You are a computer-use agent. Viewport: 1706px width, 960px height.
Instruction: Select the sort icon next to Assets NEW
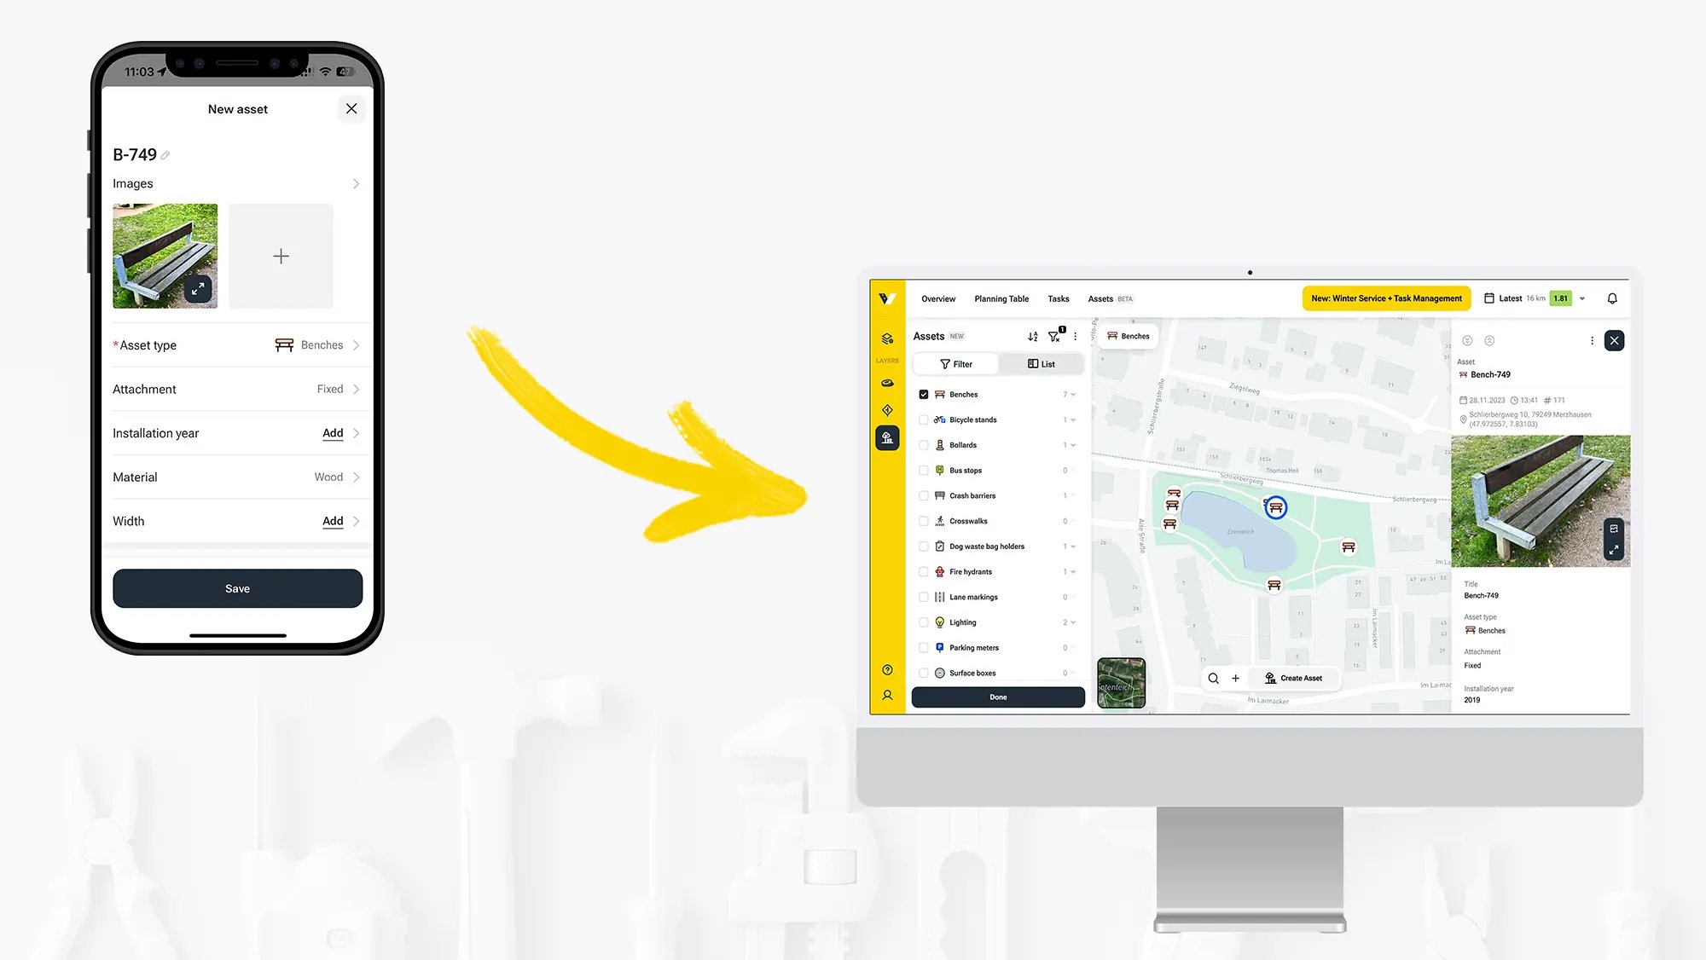pyautogui.click(x=1032, y=336)
